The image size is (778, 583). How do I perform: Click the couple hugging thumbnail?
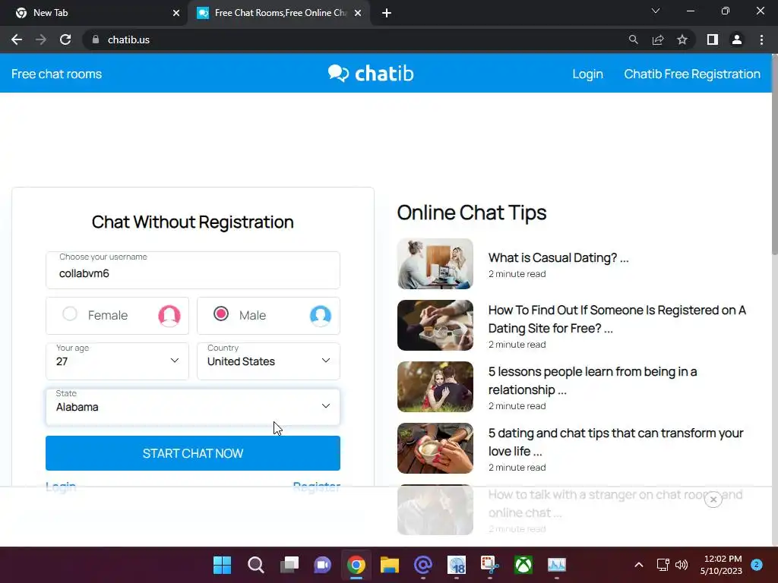[x=435, y=386]
